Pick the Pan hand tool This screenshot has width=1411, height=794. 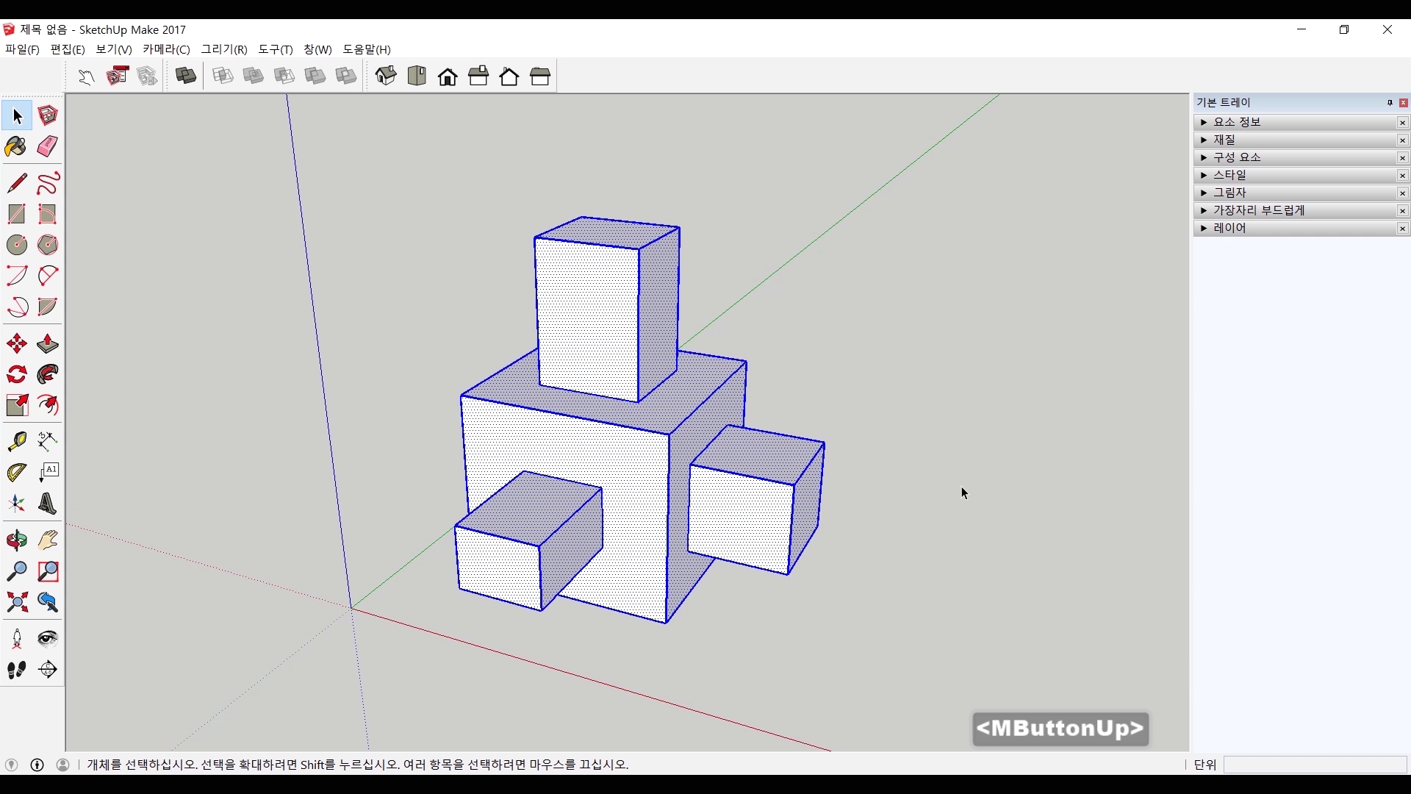(48, 540)
